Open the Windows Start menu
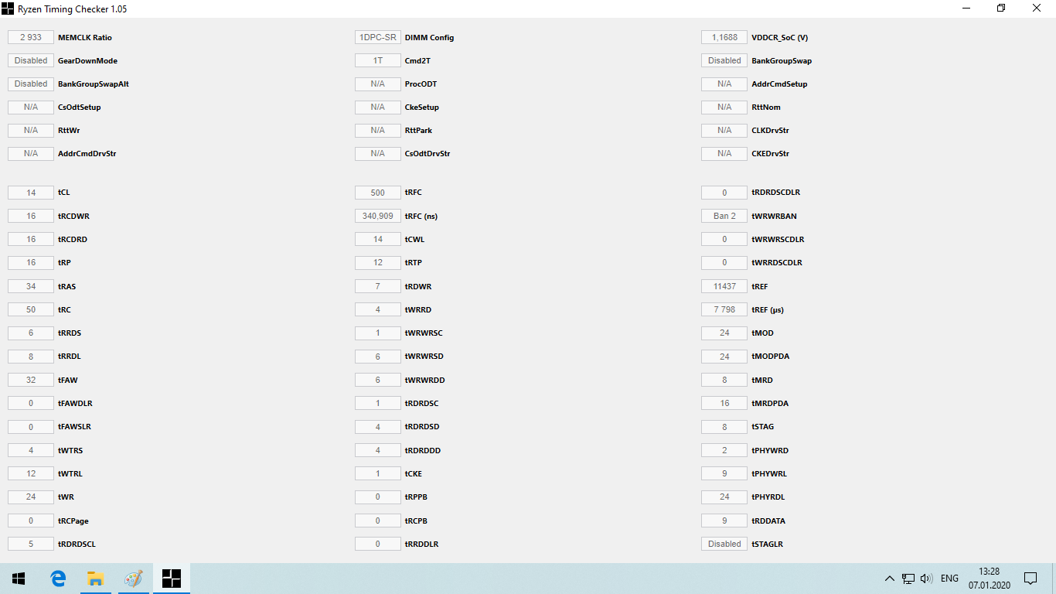This screenshot has width=1056, height=594. click(x=19, y=579)
